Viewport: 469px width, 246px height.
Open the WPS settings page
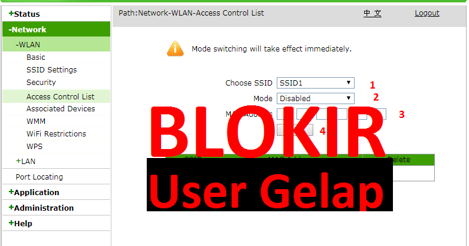[x=34, y=146]
